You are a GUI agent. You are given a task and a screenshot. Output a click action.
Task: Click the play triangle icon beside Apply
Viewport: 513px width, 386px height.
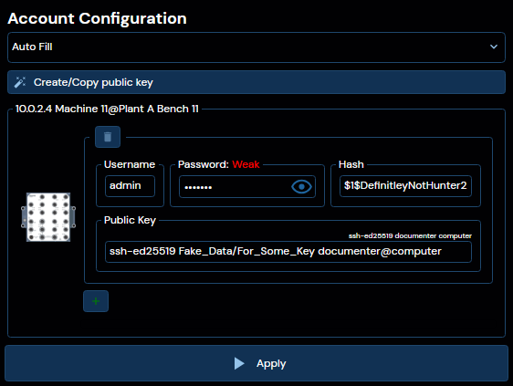(x=239, y=363)
